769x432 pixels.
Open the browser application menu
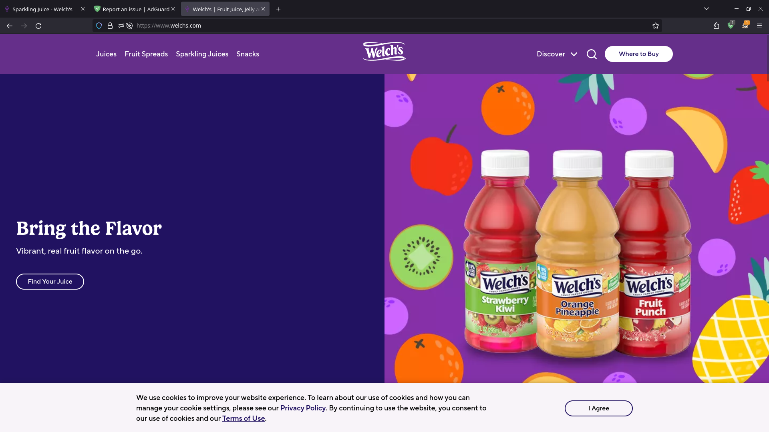click(x=759, y=26)
